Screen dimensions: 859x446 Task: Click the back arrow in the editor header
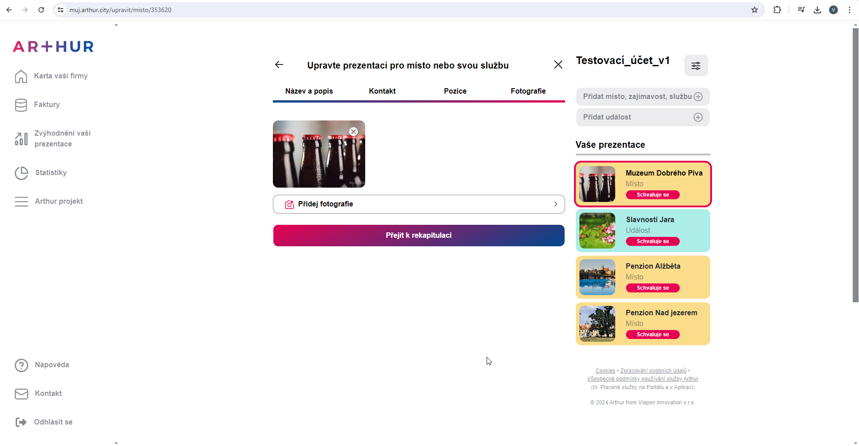279,65
